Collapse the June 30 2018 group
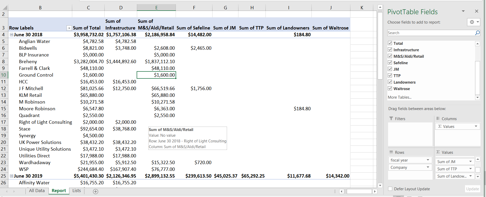 tap(11, 34)
